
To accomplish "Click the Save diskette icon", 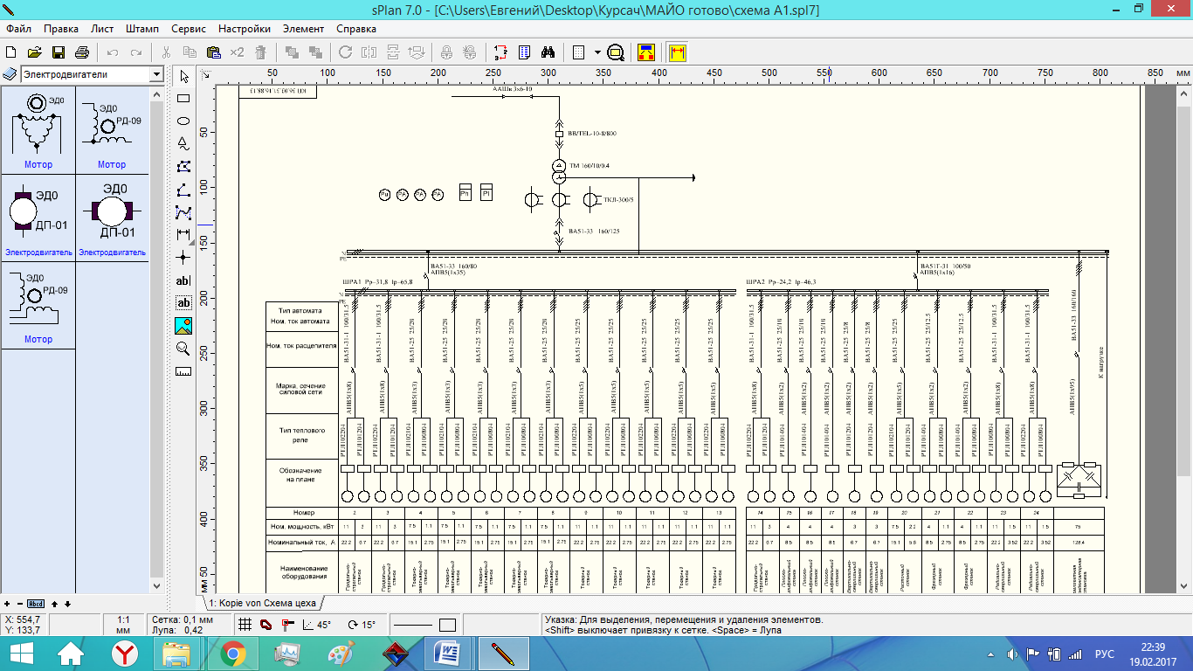I will click(x=59, y=52).
